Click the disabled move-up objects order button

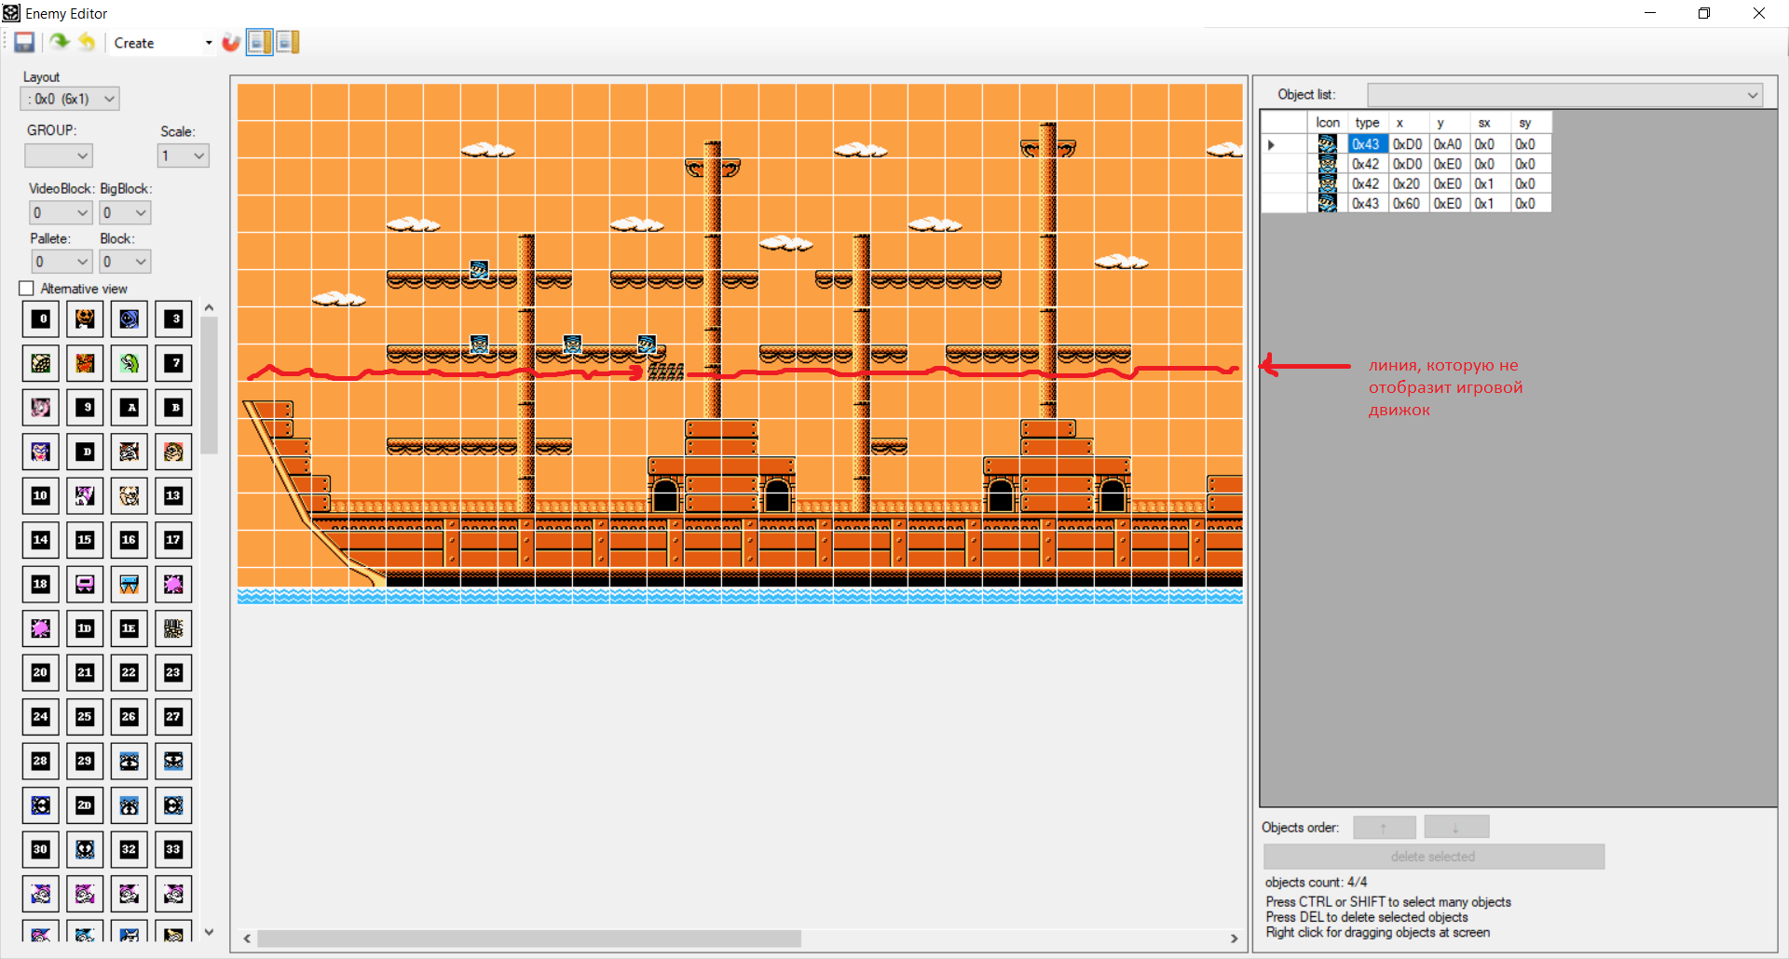(1385, 828)
